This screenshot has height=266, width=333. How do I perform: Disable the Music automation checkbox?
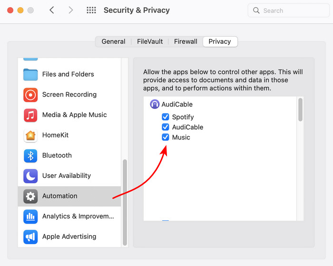tap(166, 138)
